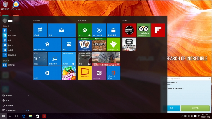Open taskbar Search

pos(10,116)
